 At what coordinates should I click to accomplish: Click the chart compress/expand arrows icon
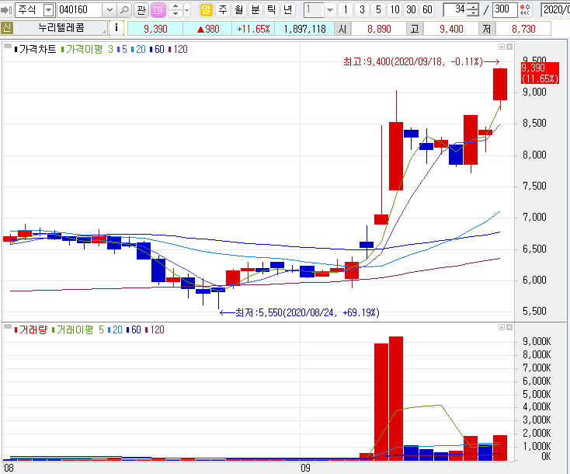[x=525, y=10]
